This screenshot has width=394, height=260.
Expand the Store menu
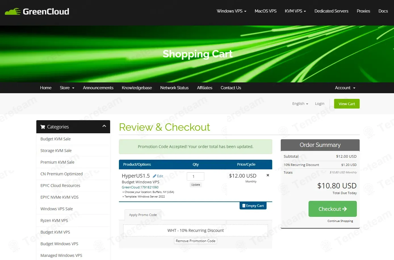pyautogui.click(x=67, y=88)
